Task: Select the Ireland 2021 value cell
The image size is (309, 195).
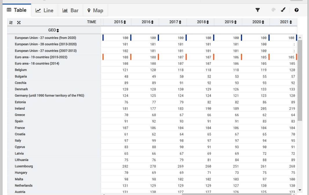Action: [292, 109]
